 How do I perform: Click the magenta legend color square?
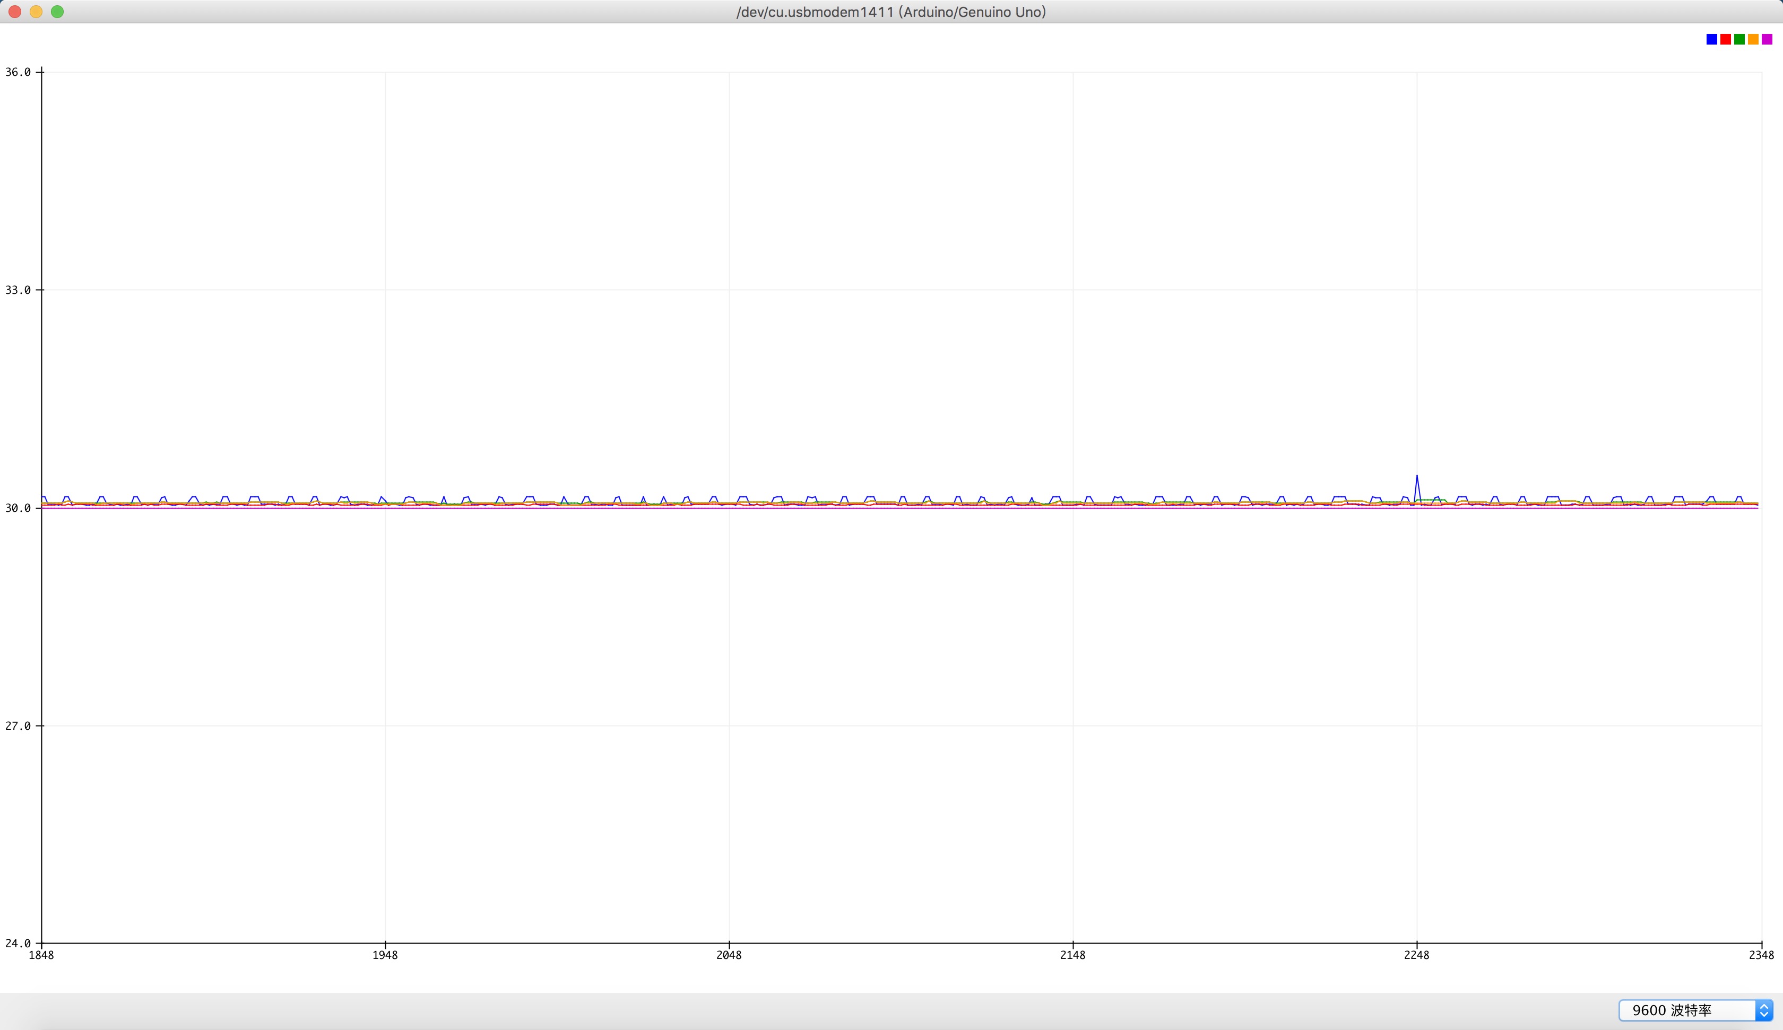1767,40
